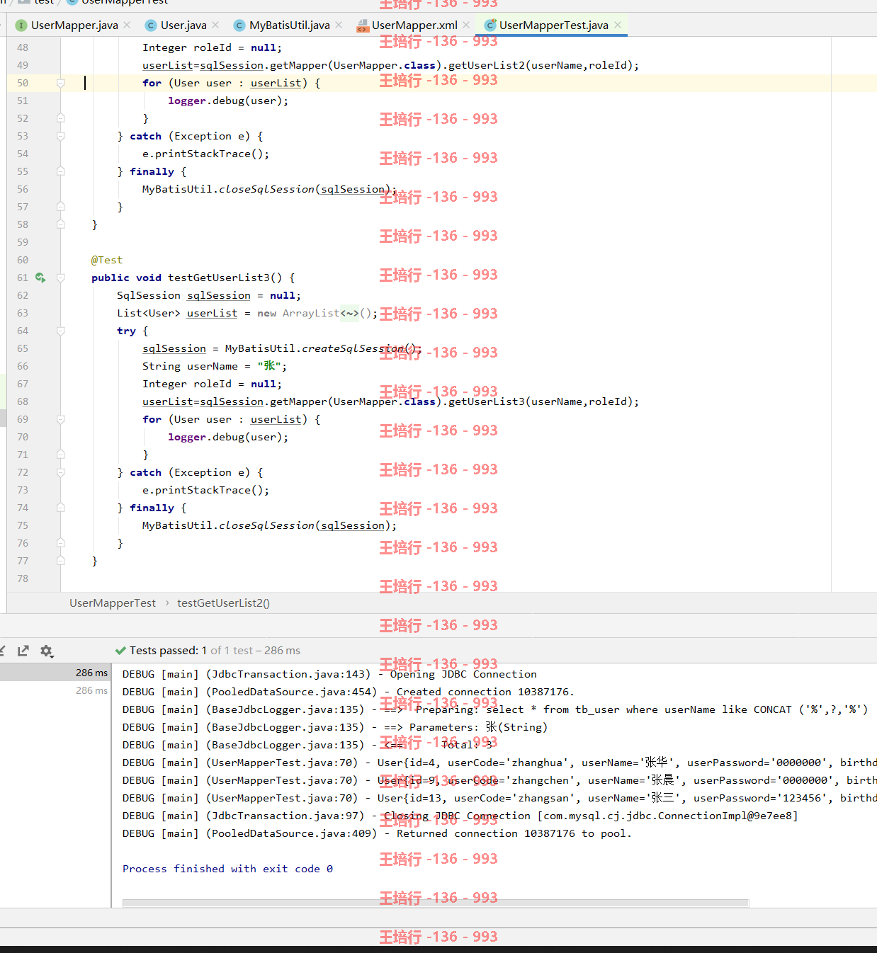Viewport: 877px width, 953px height.
Task: Close the UserMapperTest.java tab
Action: 618,25
